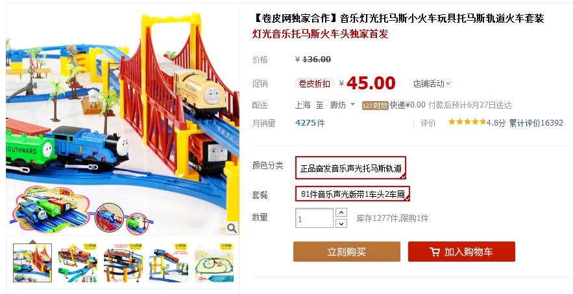Click into the quantity input field
The image size is (573, 294).
tap(314, 218)
